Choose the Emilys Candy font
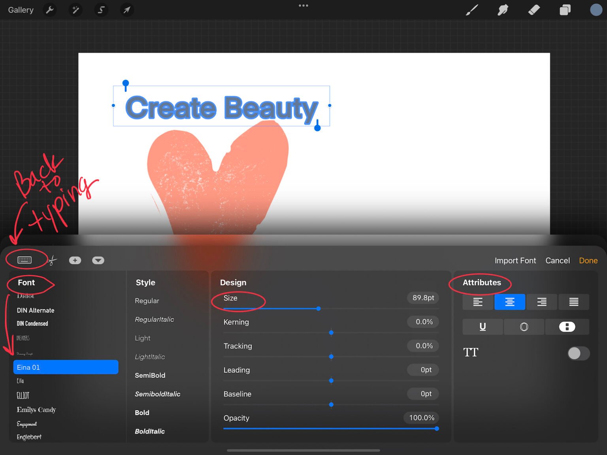This screenshot has height=455, width=607. pyautogui.click(x=36, y=410)
